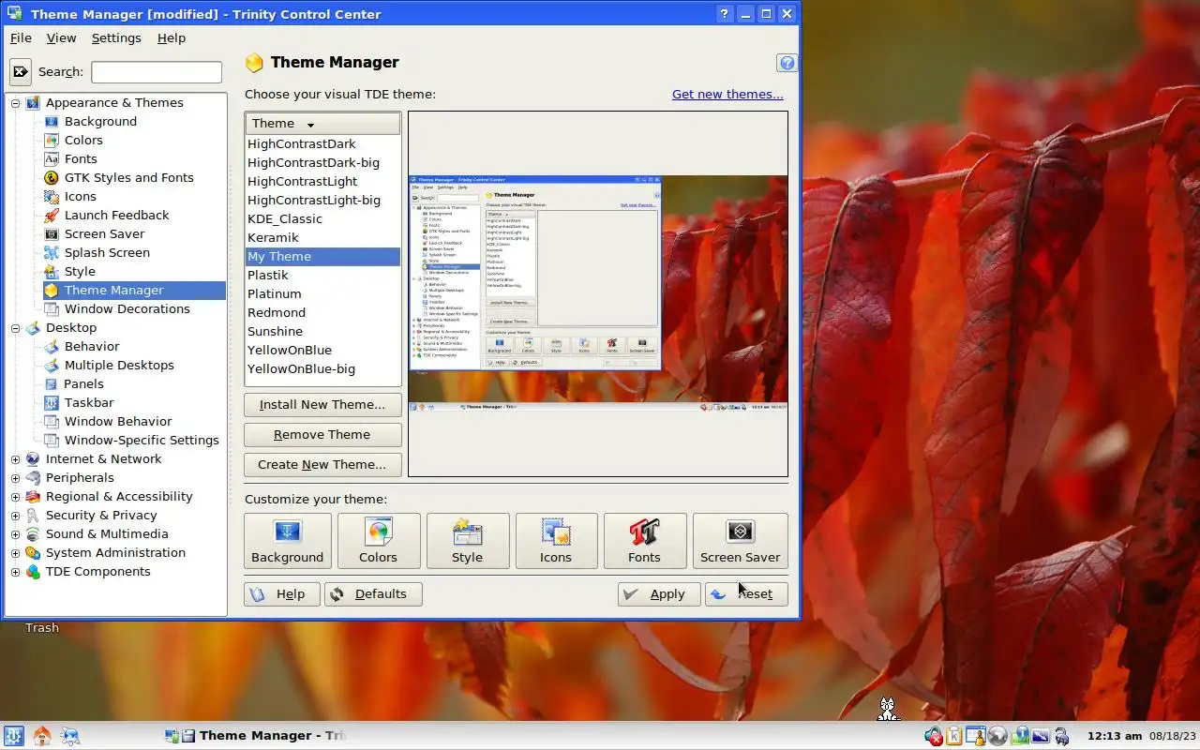Expand the Security & Privacy branch
Screen dimensions: 1200x750
(x=15, y=516)
